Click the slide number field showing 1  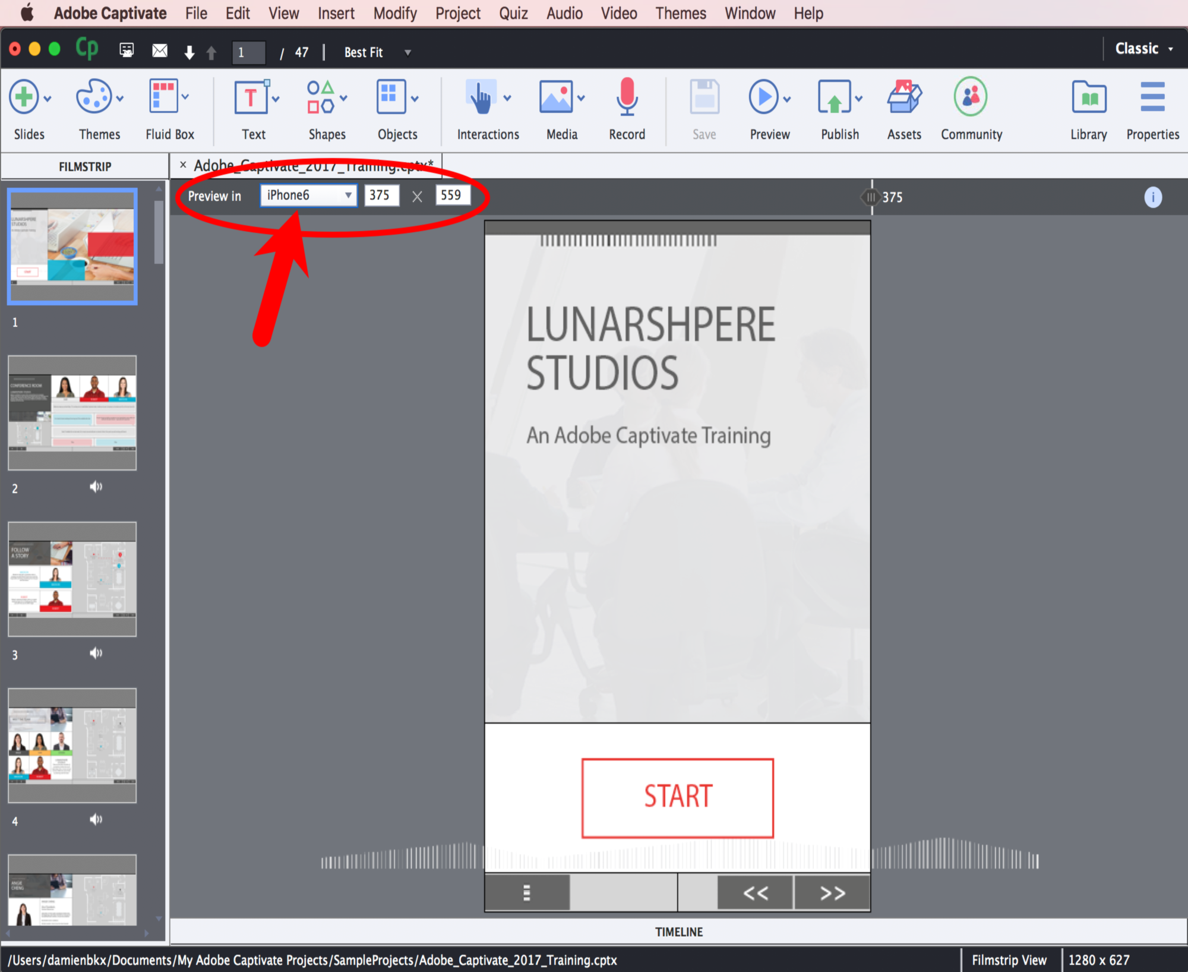248,52
